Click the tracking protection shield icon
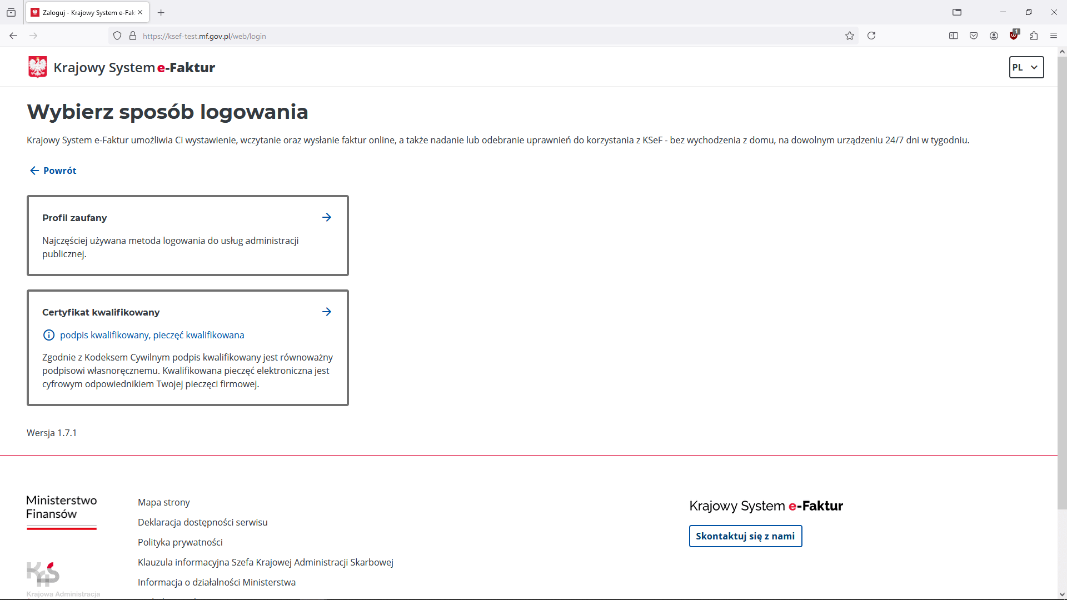This screenshot has height=600, width=1067. coord(117,36)
